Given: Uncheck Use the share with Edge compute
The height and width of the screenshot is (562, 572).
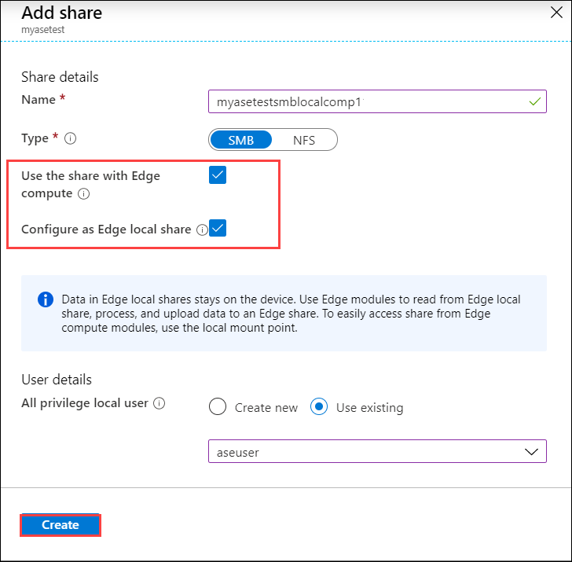Looking at the screenshot, I should 218,175.
